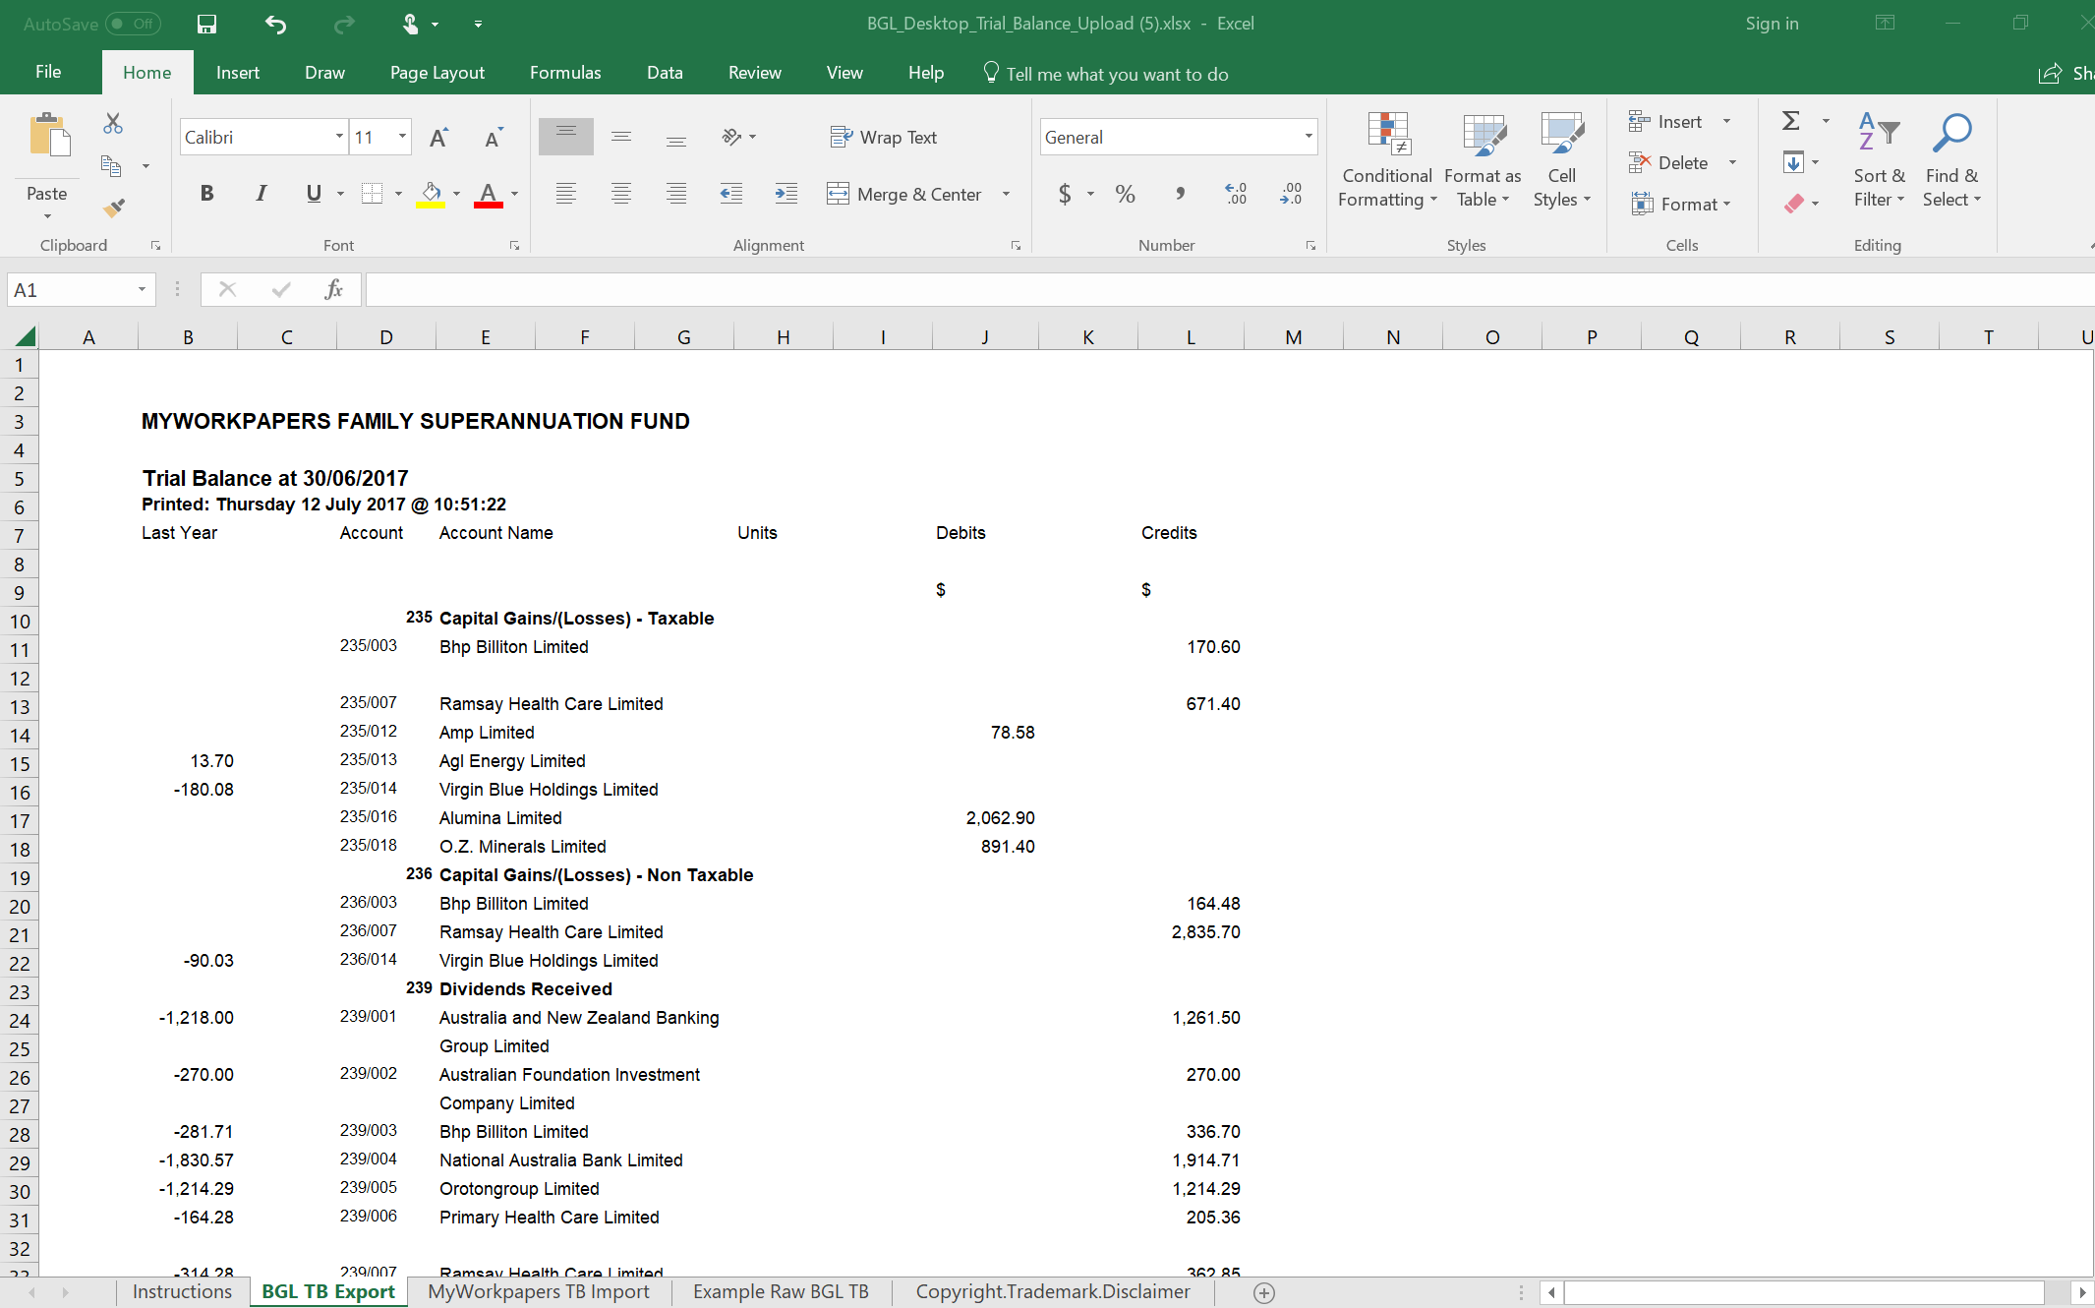The height and width of the screenshot is (1308, 2095).
Task: Click the Orientation angled text icon
Action: coord(731,137)
